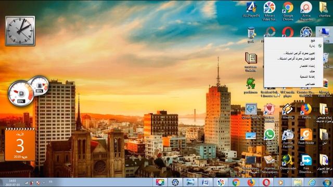Switch to Movavi in the taskbar
Image resolution: width=333 pixels, height=187 pixels.
[x=221, y=182]
